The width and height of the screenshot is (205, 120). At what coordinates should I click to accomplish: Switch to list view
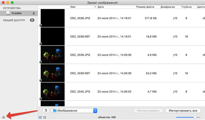(x=40, y=117)
